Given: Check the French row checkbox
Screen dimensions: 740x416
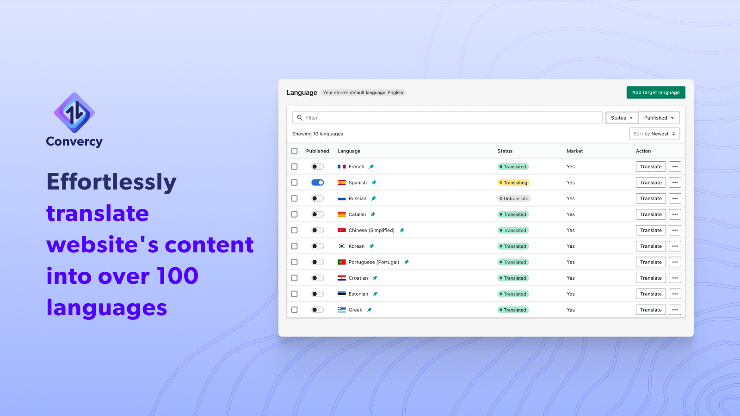Looking at the screenshot, I should pyautogui.click(x=294, y=167).
